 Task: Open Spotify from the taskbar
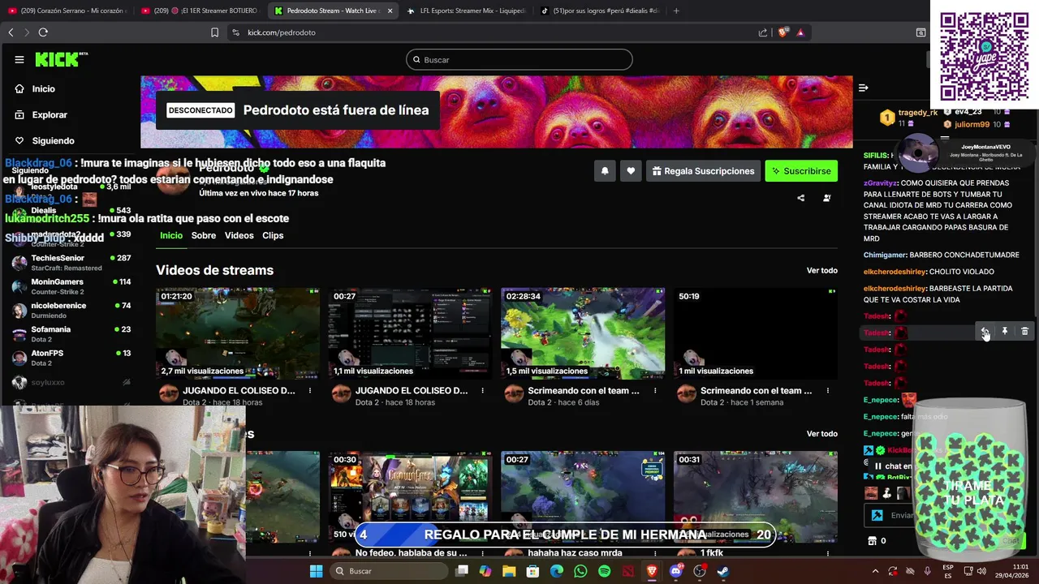[x=604, y=571]
